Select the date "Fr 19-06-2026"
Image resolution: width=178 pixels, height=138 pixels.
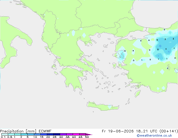(x=118, y=131)
